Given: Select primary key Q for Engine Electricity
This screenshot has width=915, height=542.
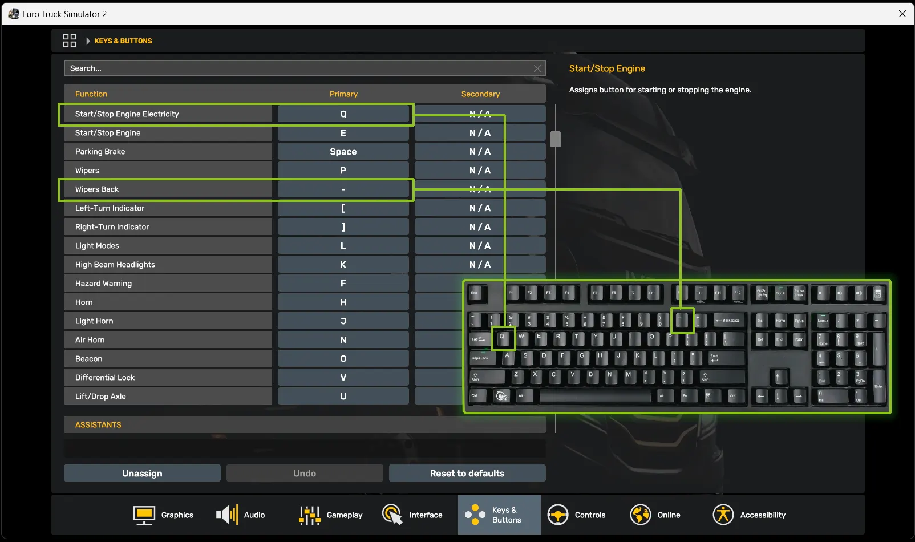Looking at the screenshot, I should tap(343, 114).
